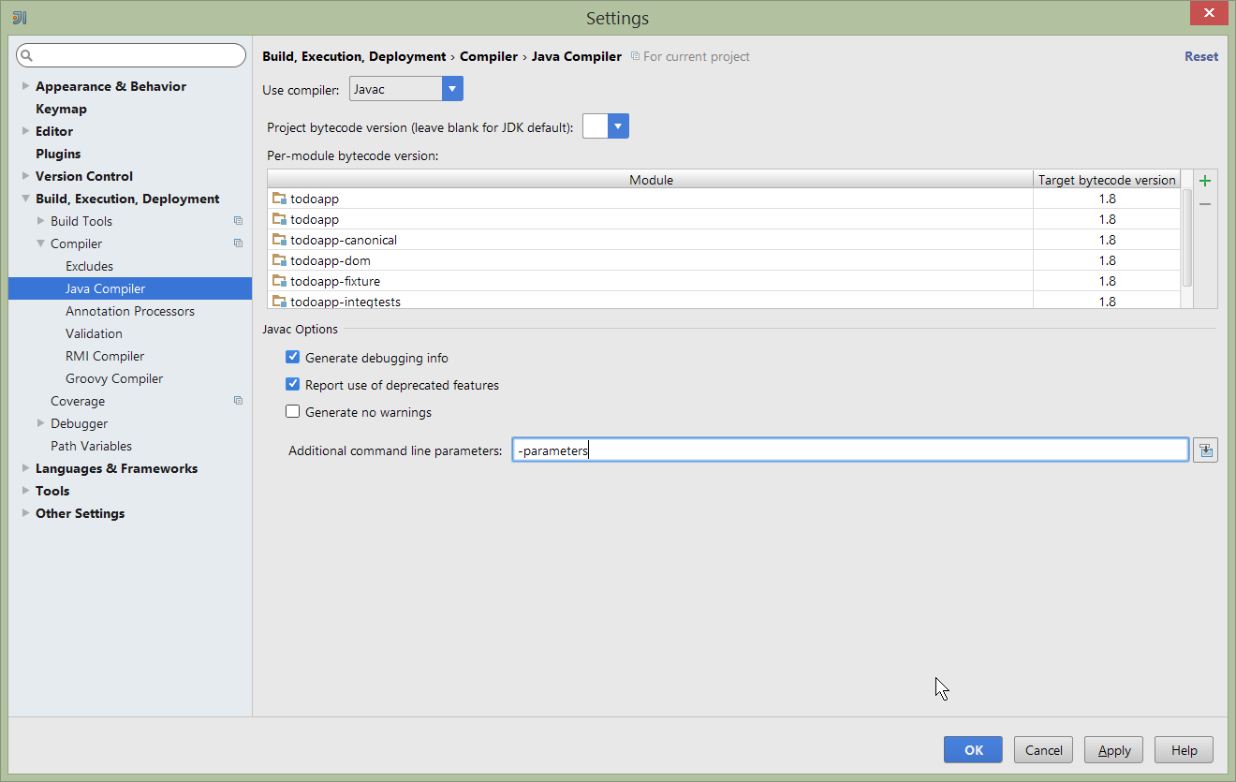Click the settings search field
The image size is (1236, 782).
(131, 55)
